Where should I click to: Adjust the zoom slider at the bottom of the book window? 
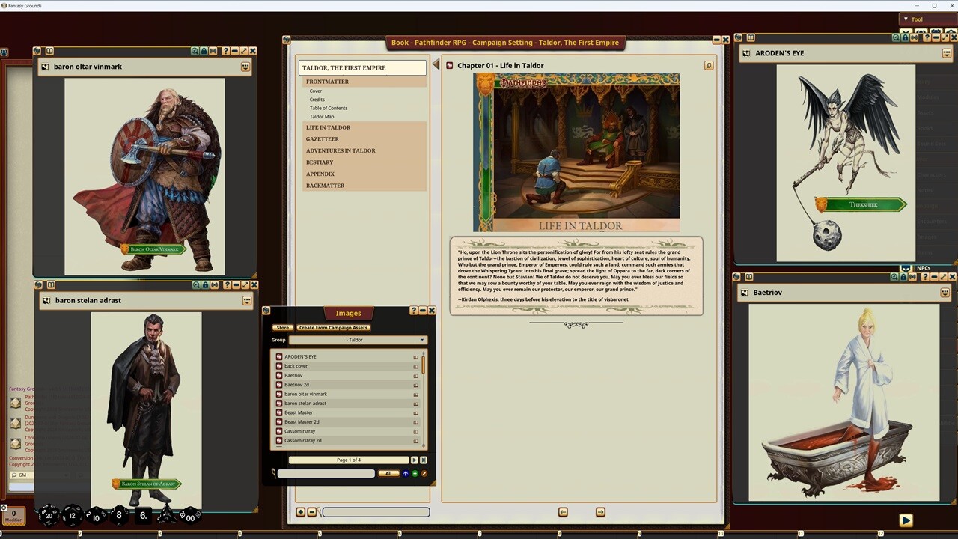pos(376,511)
